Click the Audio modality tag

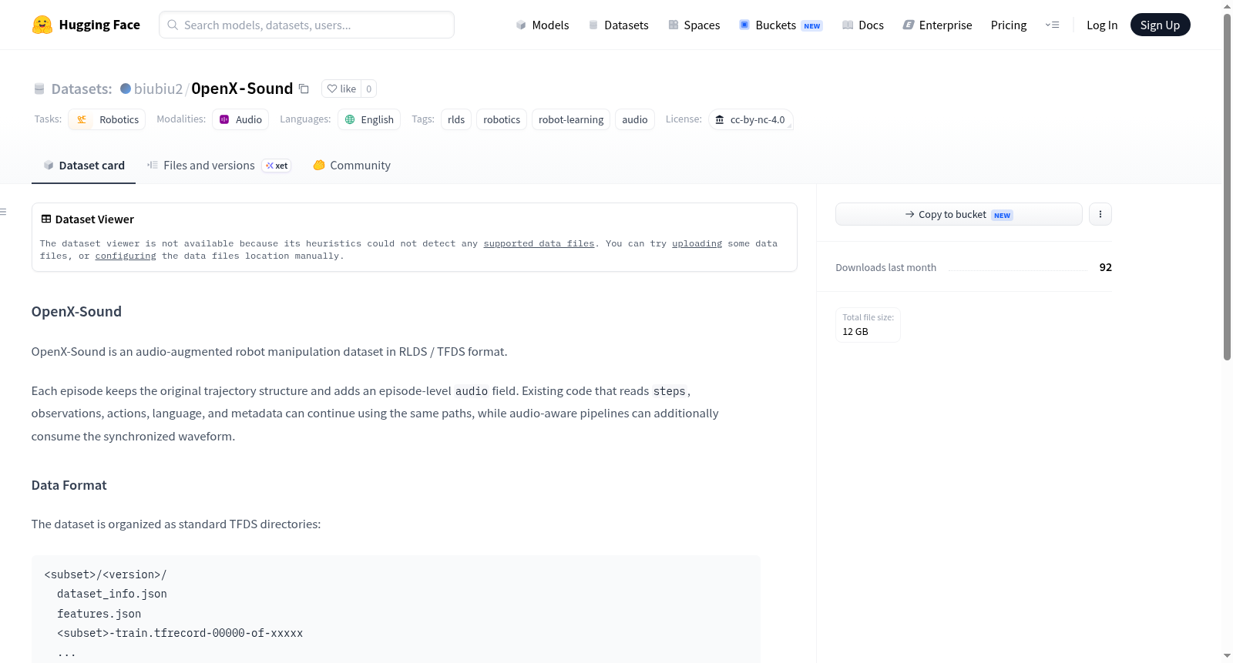[240, 119]
